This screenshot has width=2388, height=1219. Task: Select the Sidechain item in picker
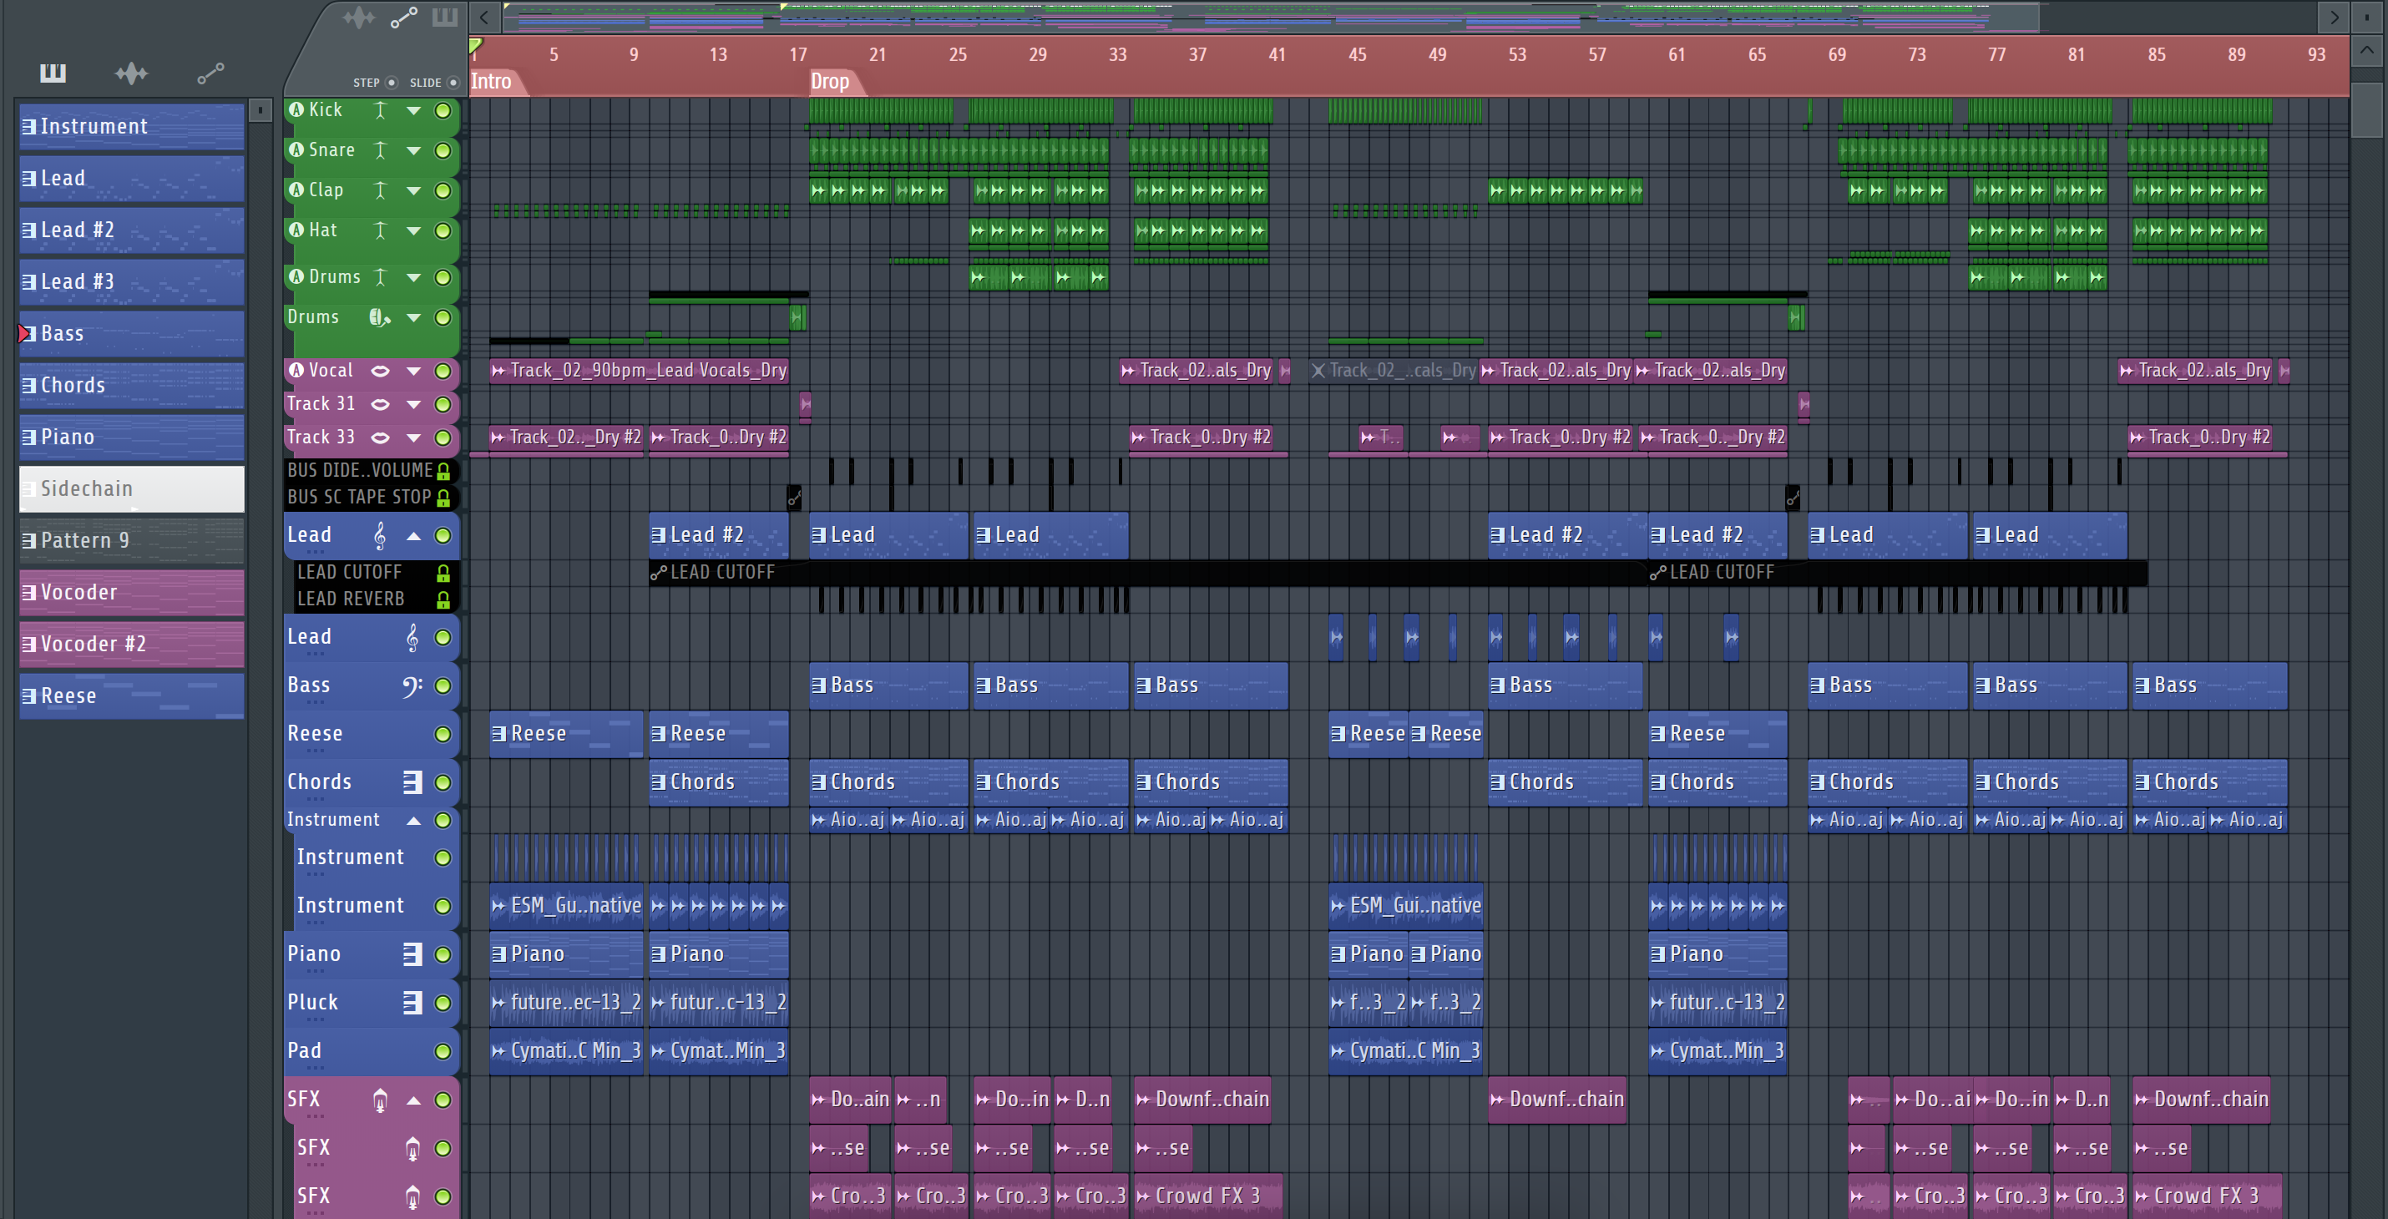tap(132, 488)
